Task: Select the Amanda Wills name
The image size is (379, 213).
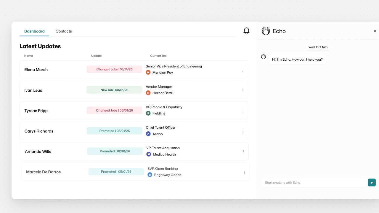Action: pyautogui.click(x=38, y=151)
